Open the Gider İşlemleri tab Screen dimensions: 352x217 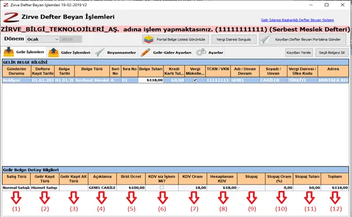[x=69, y=52]
